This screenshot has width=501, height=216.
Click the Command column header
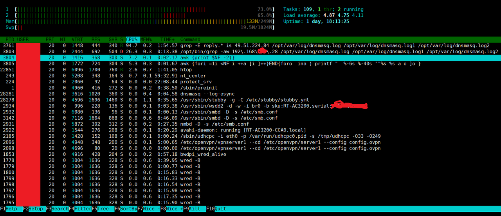[190, 40]
